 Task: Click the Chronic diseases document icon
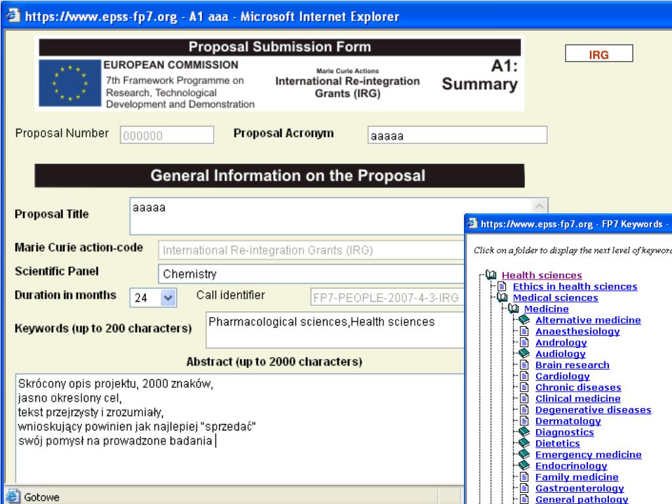(524, 387)
